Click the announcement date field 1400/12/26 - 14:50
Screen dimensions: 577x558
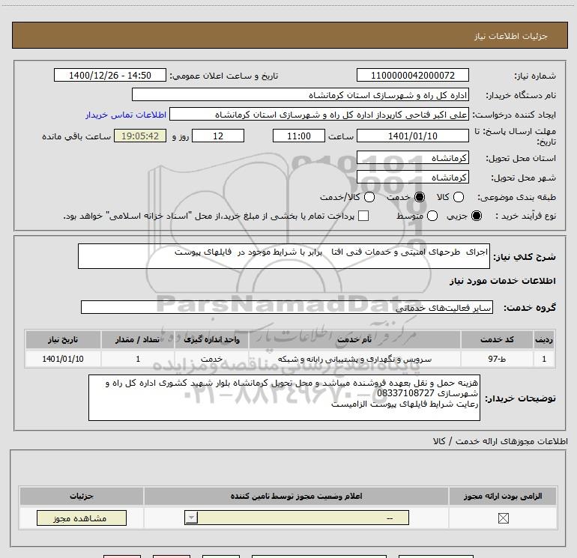pos(110,75)
